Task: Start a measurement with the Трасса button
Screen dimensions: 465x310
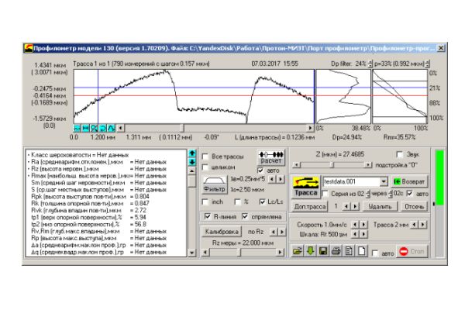Action: [x=306, y=186]
